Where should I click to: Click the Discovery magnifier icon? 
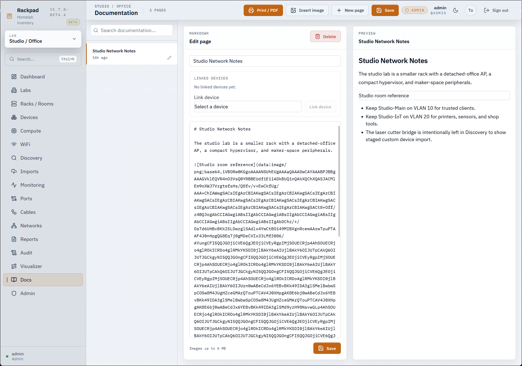coord(14,158)
